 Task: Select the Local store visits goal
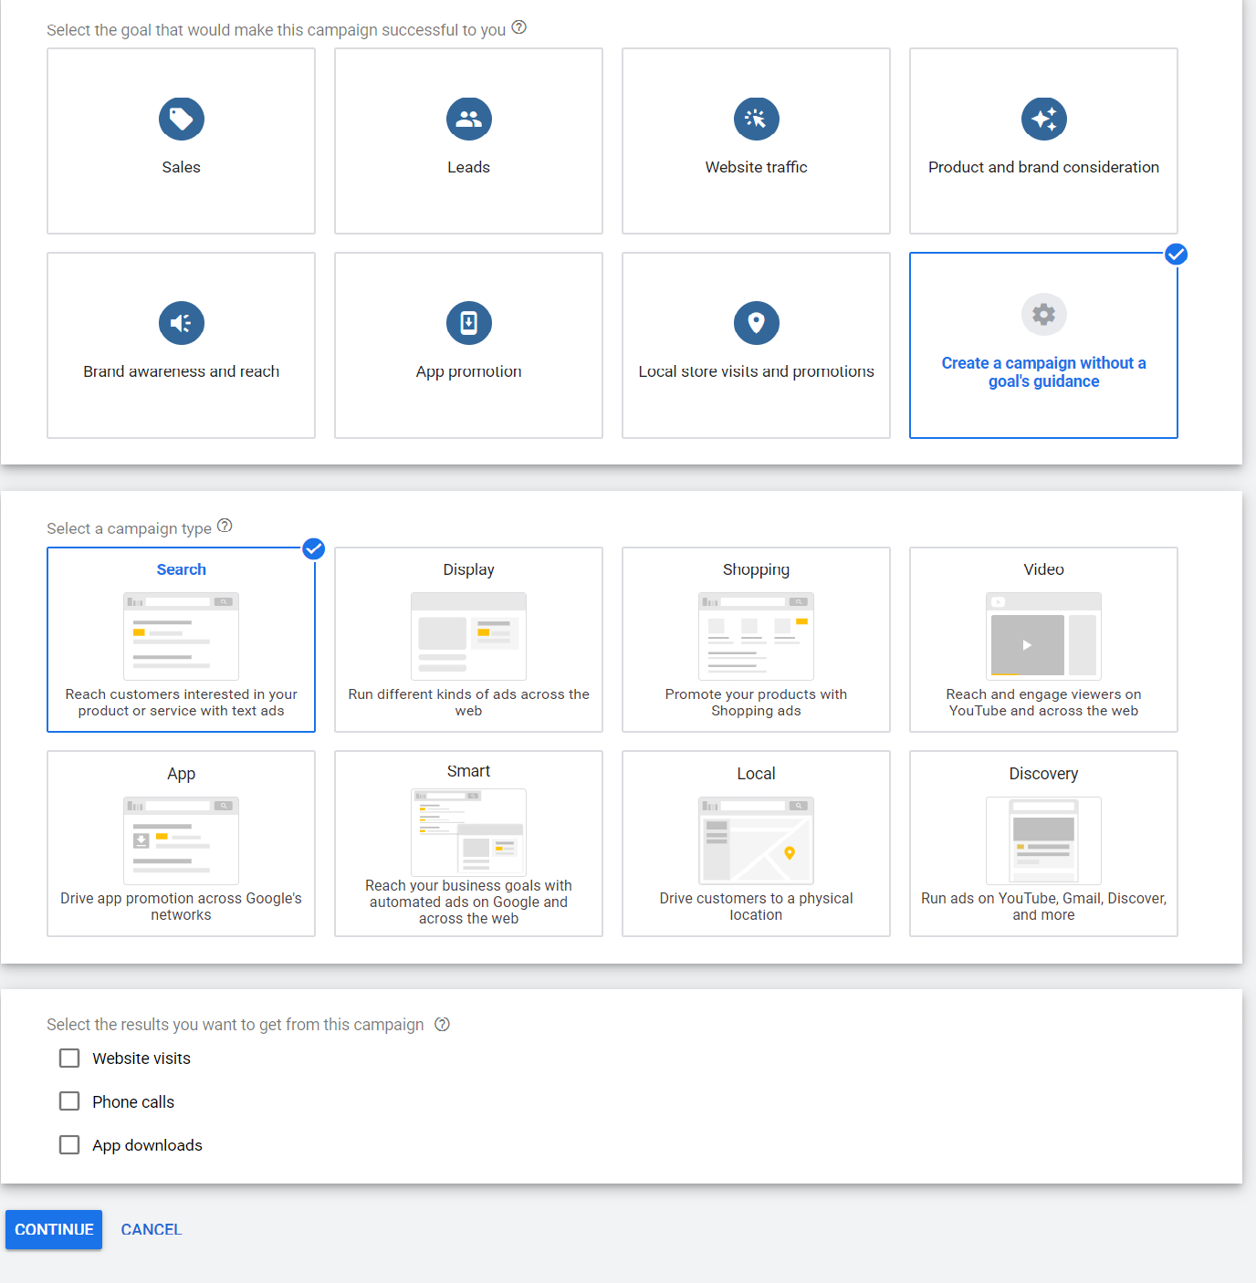pos(756,323)
